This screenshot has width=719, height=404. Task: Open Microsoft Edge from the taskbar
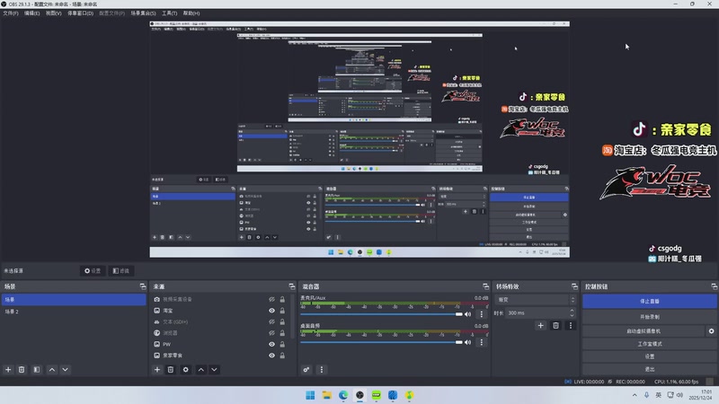click(343, 395)
